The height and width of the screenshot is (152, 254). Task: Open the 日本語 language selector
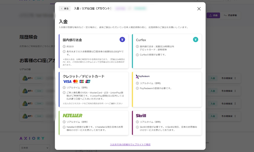(x=34, y=147)
